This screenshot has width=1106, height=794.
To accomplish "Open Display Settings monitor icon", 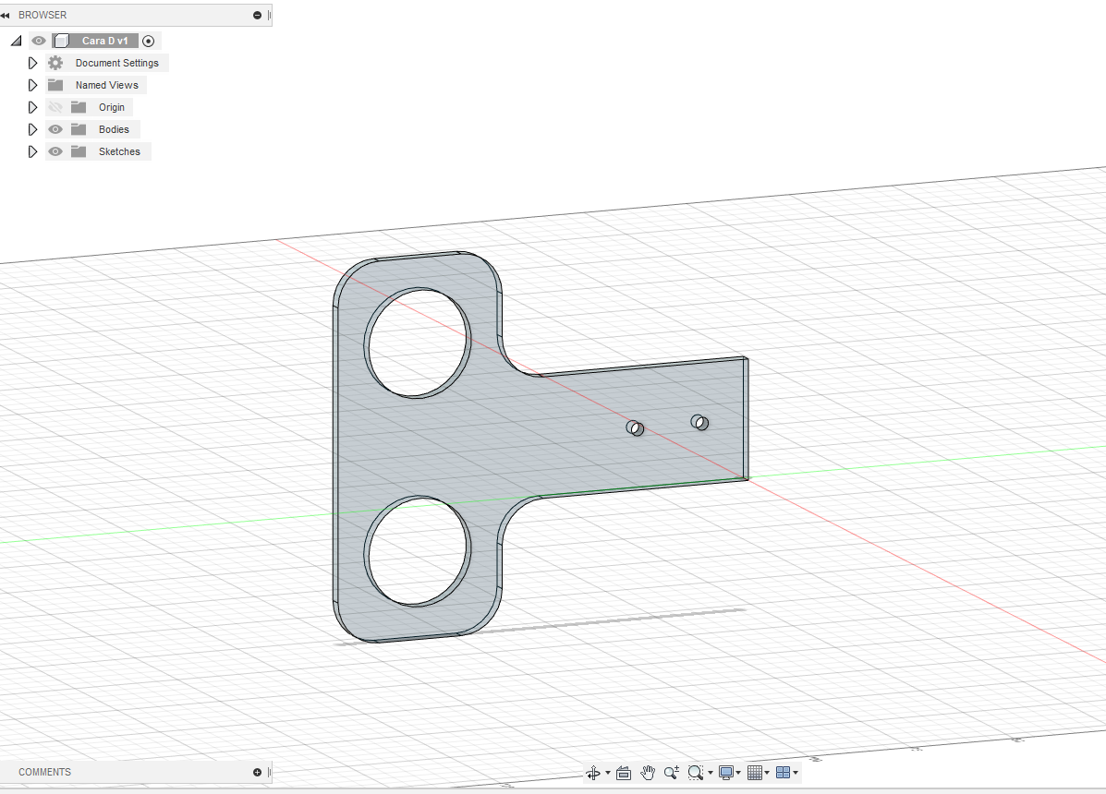I will point(726,773).
